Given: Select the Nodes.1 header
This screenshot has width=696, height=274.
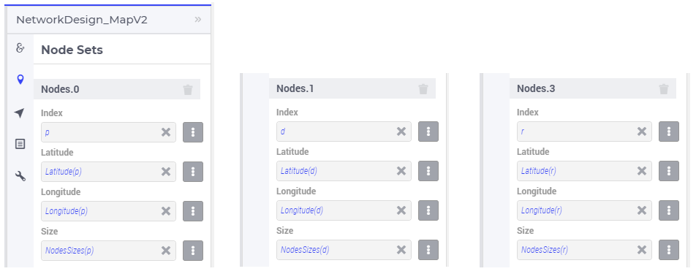Looking at the screenshot, I should click(352, 88).
